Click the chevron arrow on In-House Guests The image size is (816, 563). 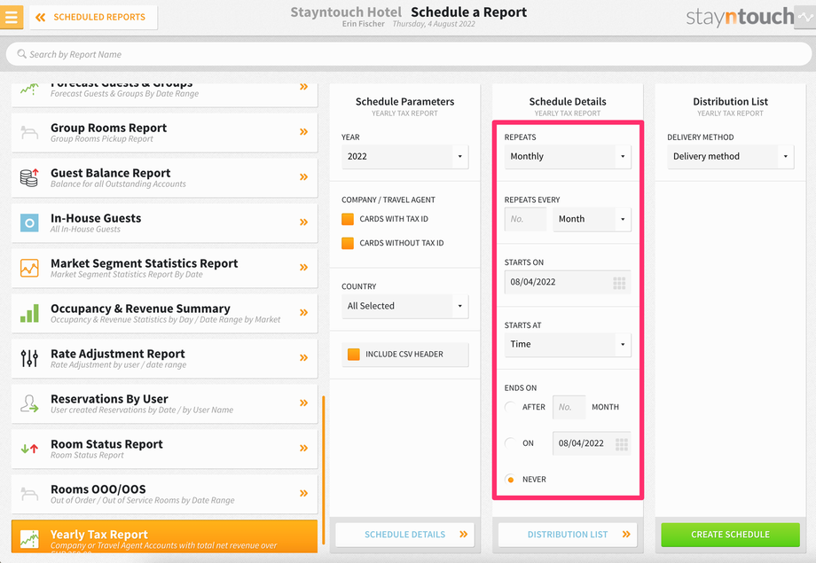[304, 223]
